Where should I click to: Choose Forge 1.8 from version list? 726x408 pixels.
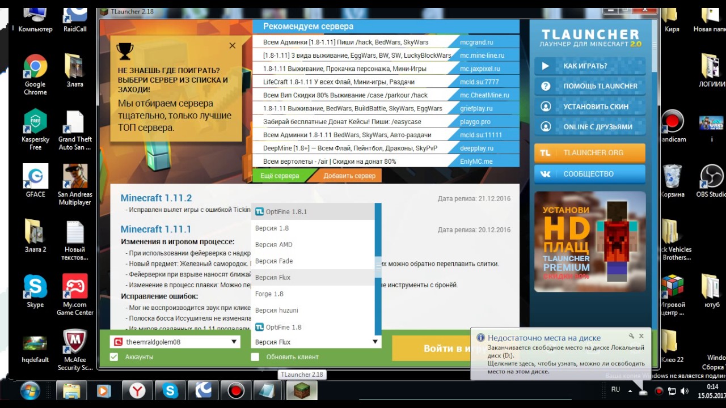313,294
